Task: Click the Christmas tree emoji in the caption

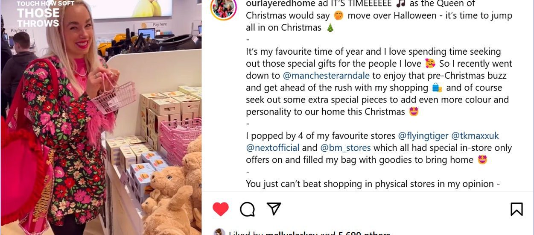Action: [x=330, y=28]
